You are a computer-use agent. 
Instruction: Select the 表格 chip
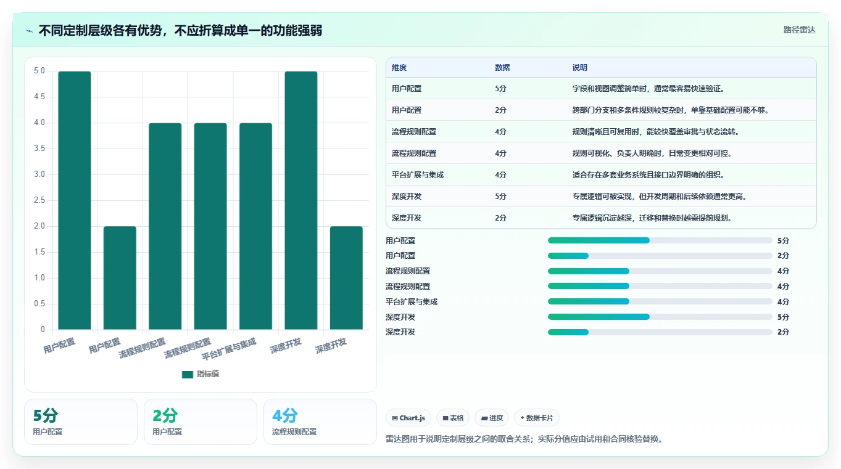[453, 418]
